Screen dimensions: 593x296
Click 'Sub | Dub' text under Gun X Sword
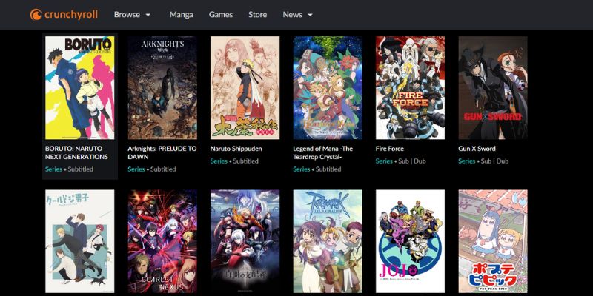(x=494, y=161)
